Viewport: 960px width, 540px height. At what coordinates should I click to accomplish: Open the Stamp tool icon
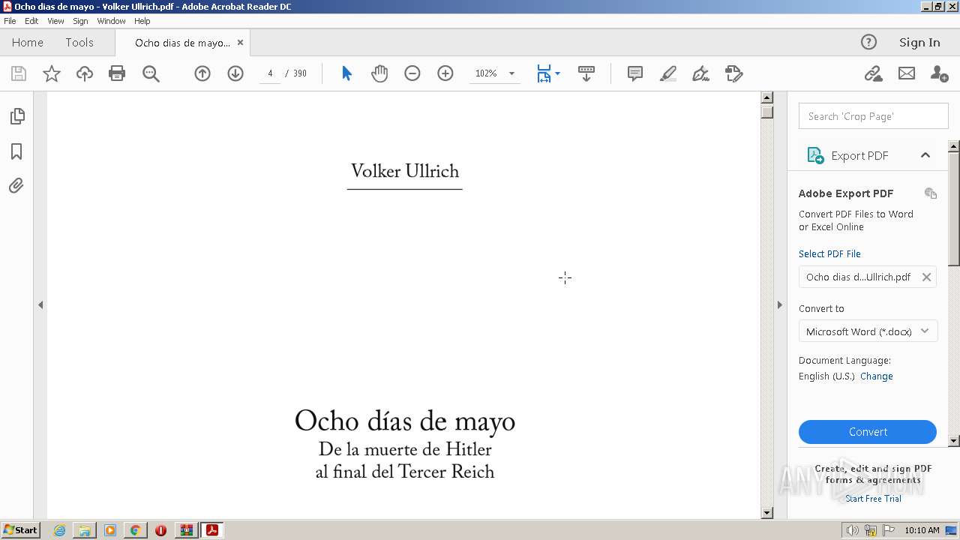tap(734, 73)
